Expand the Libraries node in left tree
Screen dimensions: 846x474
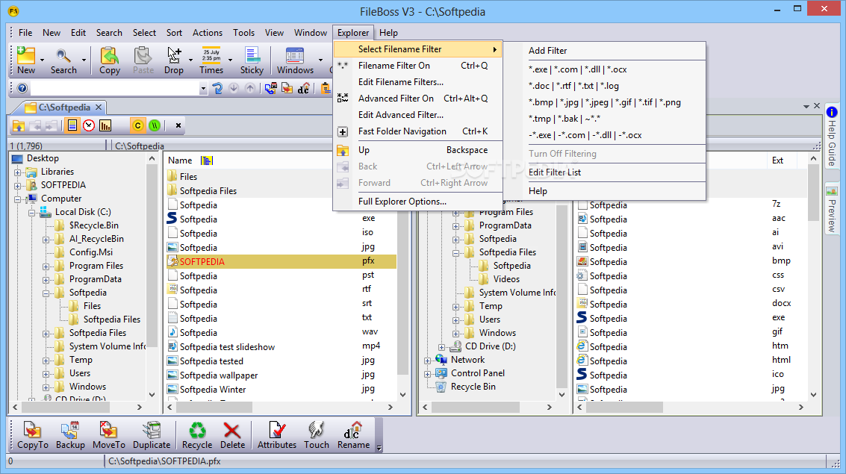pyautogui.click(x=18, y=172)
